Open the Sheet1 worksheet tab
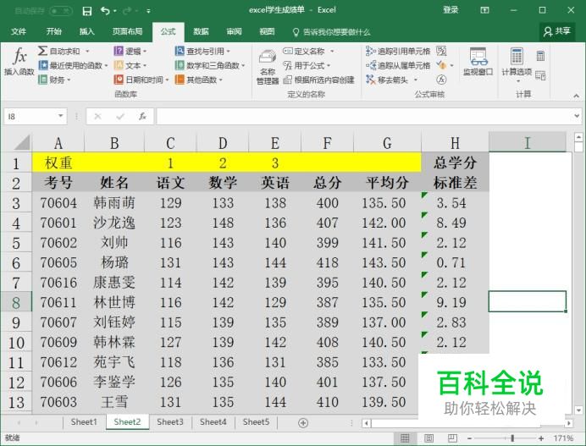The height and width of the screenshot is (446, 586). tap(84, 422)
